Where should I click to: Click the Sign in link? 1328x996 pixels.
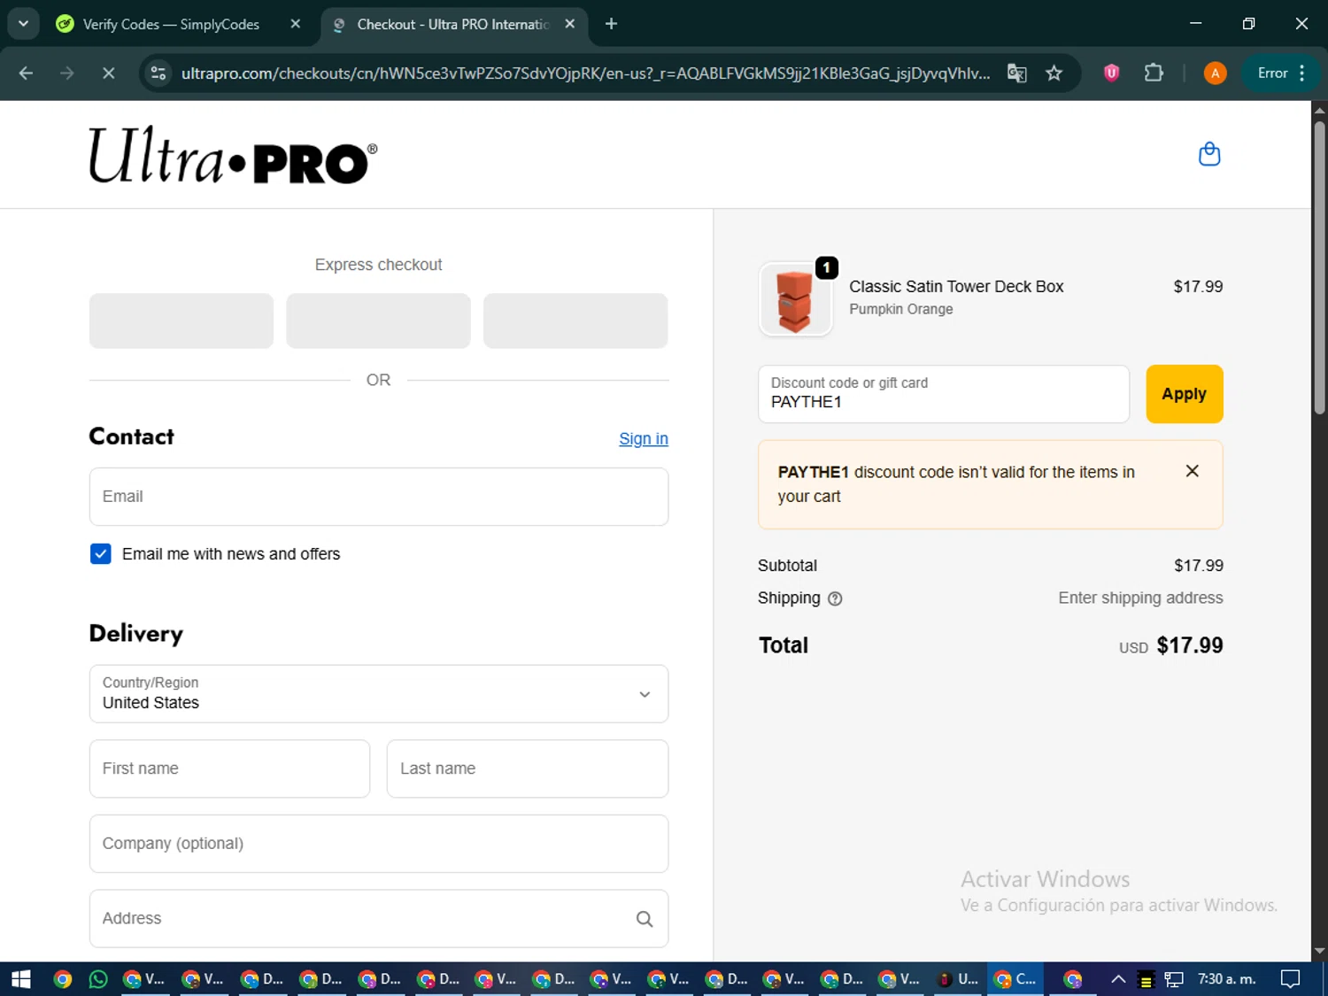pyautogui.click(x=644, y=438)
